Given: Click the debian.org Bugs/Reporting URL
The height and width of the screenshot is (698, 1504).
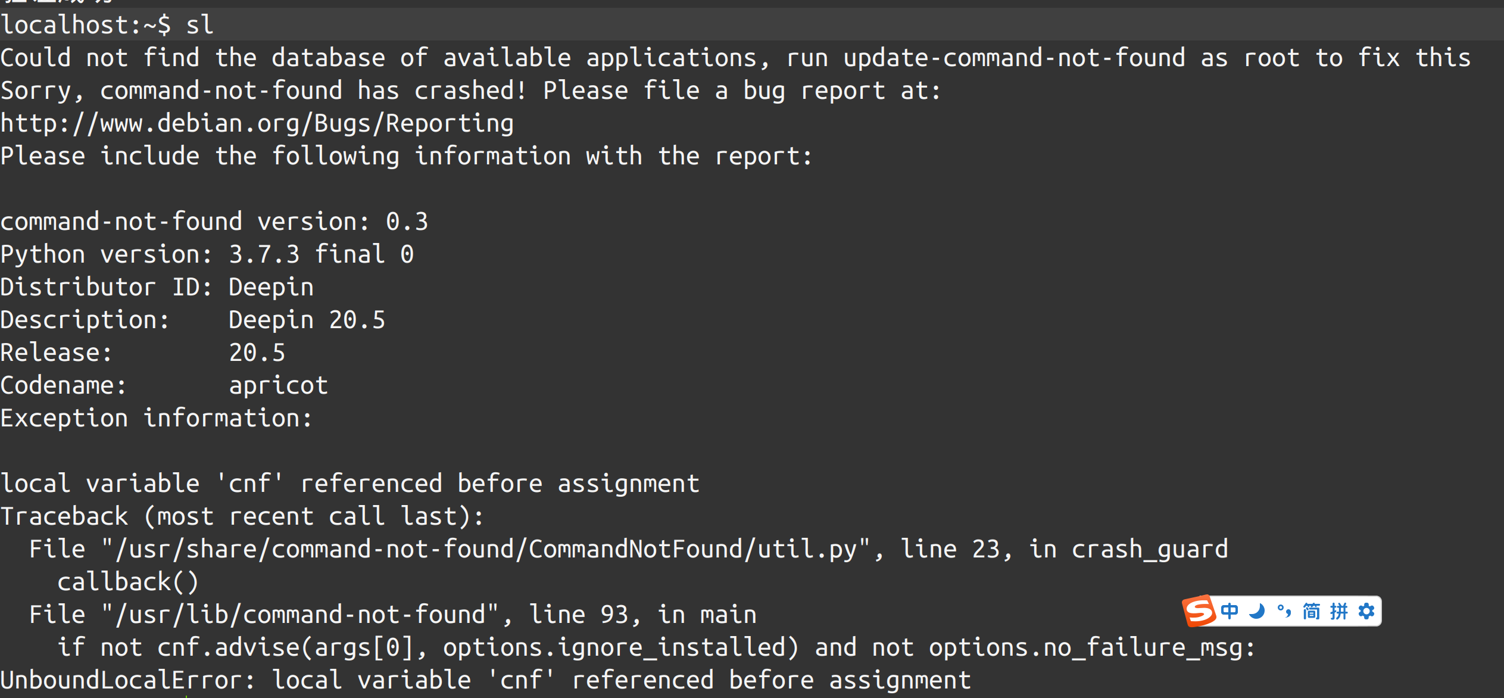Looking at the screenshot, I should 257,123.
